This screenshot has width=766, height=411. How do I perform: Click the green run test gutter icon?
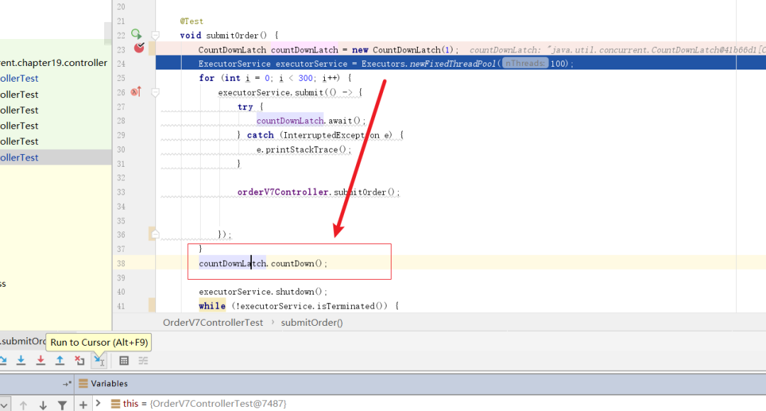pos(136,34)
